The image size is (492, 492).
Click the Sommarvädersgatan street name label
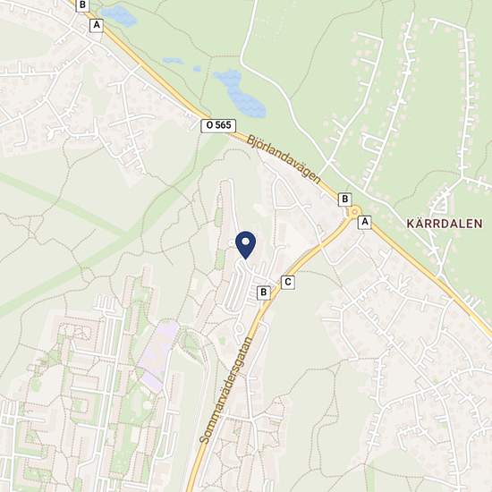[226, 390]
